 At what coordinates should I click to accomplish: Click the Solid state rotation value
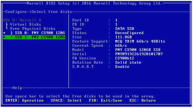[128, 62]
